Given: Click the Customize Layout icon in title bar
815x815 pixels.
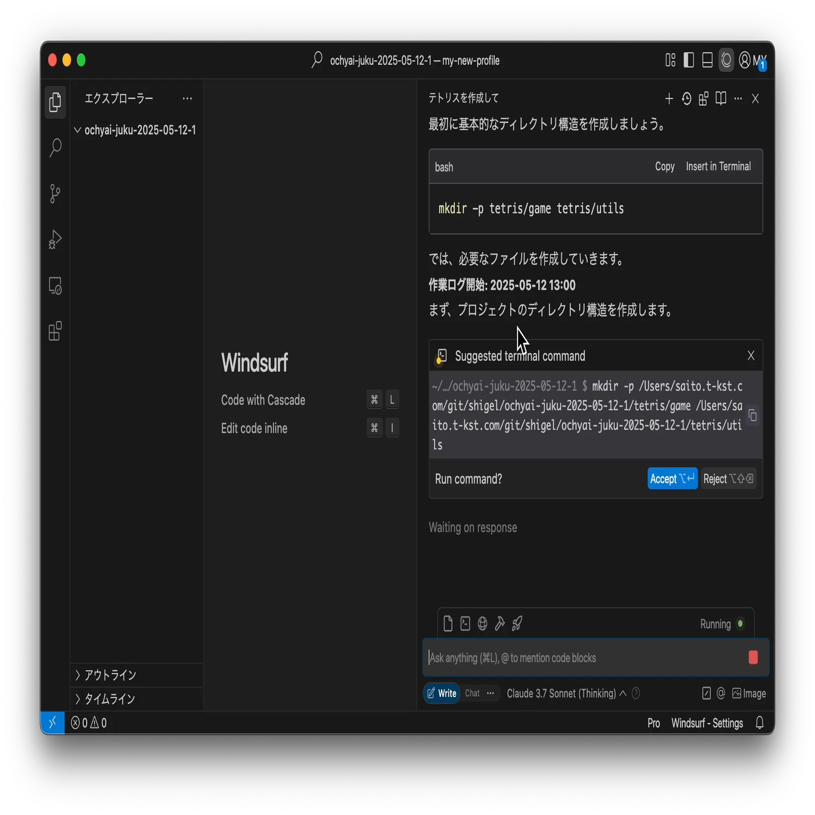Looking at the screenshot, I should point(670,60).
